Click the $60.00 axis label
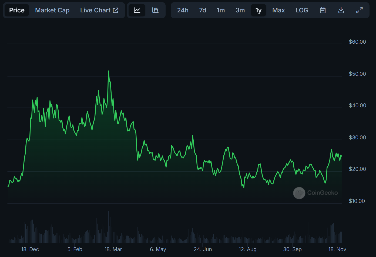This screenshot has width=376, height=257. coord(357,42)
